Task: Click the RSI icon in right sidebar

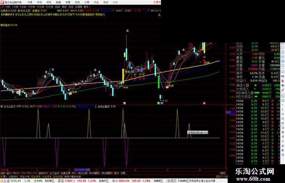Action: coord(283,76)
